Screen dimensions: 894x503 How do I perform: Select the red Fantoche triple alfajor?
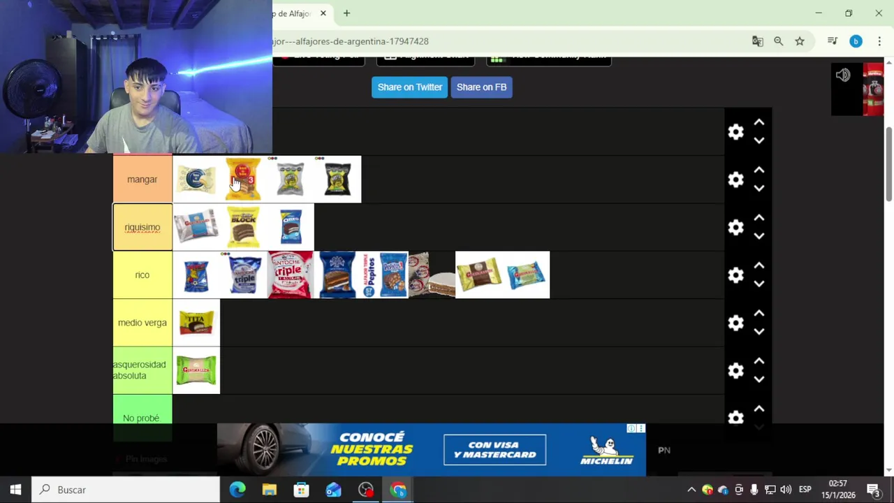[x=291, y=275]
